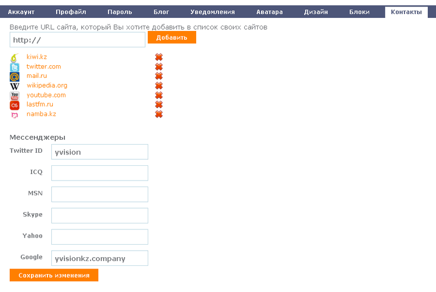Screen dimensions: 436x292
Task: Switch to the Профайл tab
Action: (71, 12)
